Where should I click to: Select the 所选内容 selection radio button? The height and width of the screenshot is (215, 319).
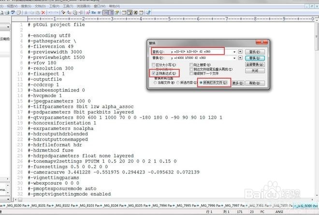[x=178, y=83]
